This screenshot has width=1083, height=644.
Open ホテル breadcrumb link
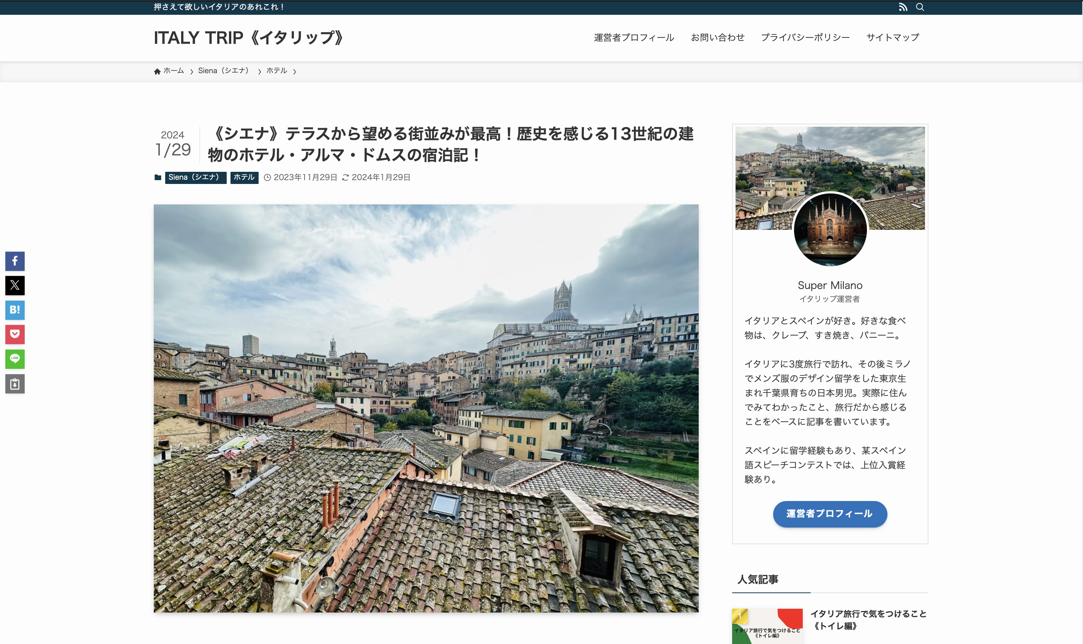tap(276, 71)
